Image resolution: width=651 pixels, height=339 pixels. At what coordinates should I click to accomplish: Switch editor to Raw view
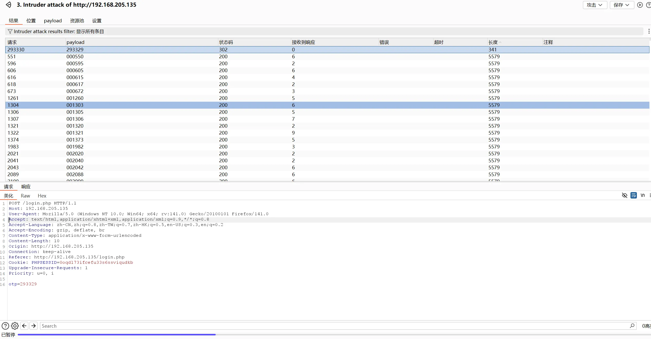[25, 196]
